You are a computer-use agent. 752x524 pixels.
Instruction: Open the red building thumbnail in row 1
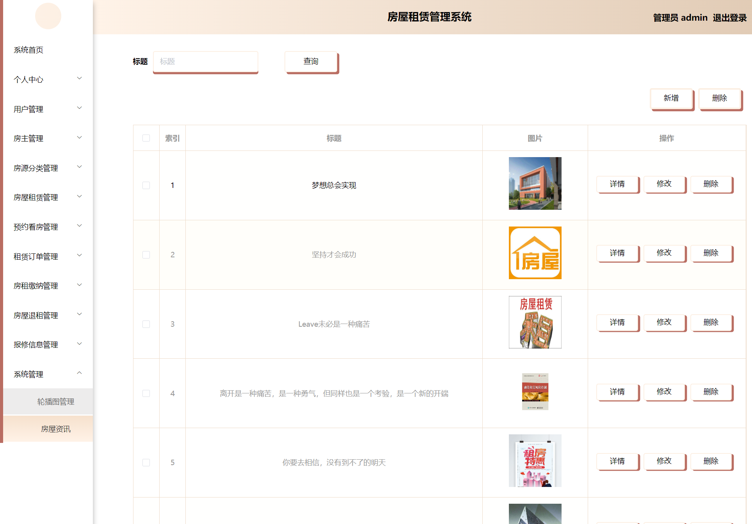(535, 183)
